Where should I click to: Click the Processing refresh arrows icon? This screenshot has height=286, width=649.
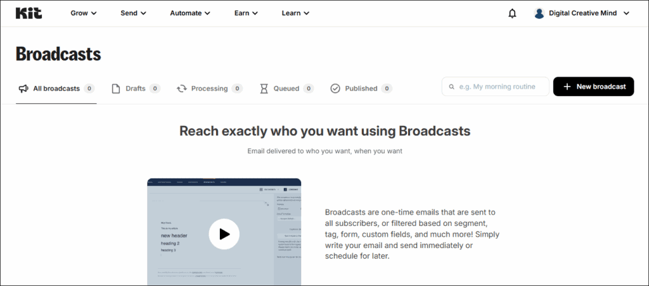click(x=182, y=89)
